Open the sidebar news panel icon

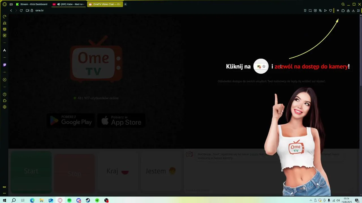[5, 29]
